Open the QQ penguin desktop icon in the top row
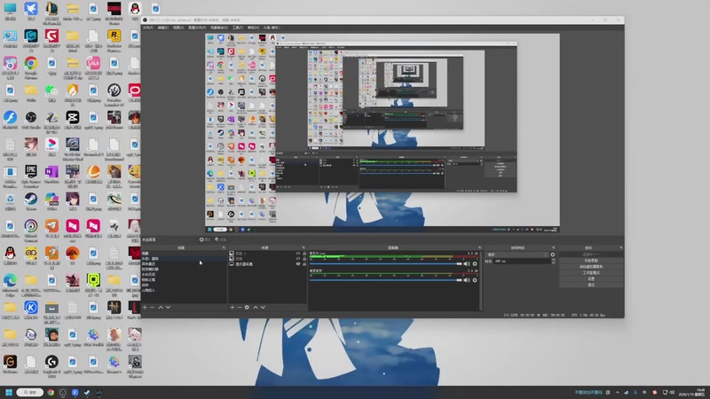Viewport: 710px width, 399px height. coord(135,11)
